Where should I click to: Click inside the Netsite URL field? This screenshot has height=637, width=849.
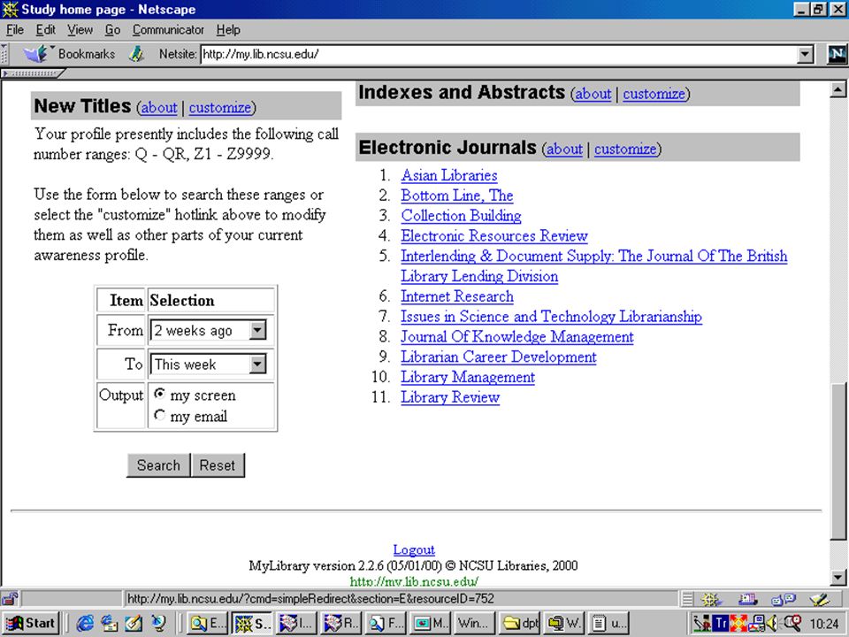(x=498, y=54)
